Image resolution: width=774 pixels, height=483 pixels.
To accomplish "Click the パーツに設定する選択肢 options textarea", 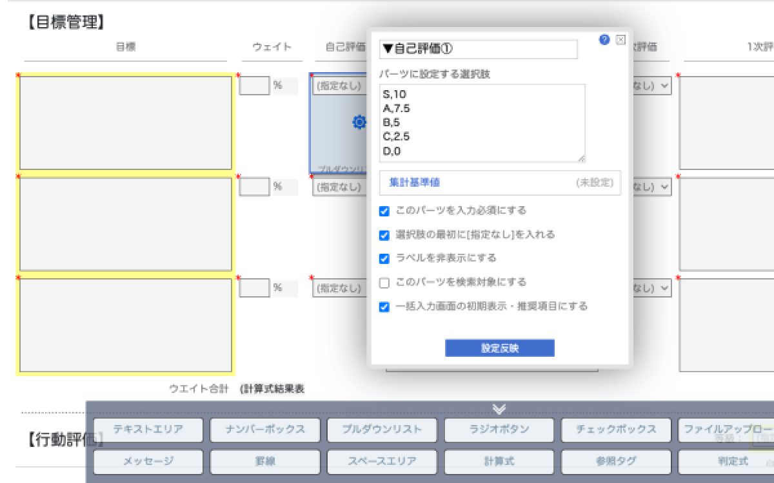I will point(482,122).
